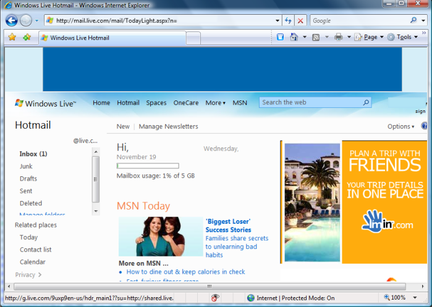Open the Hotmail navigation link
Viewport: 432px width, 307px height.
(128, 102)
